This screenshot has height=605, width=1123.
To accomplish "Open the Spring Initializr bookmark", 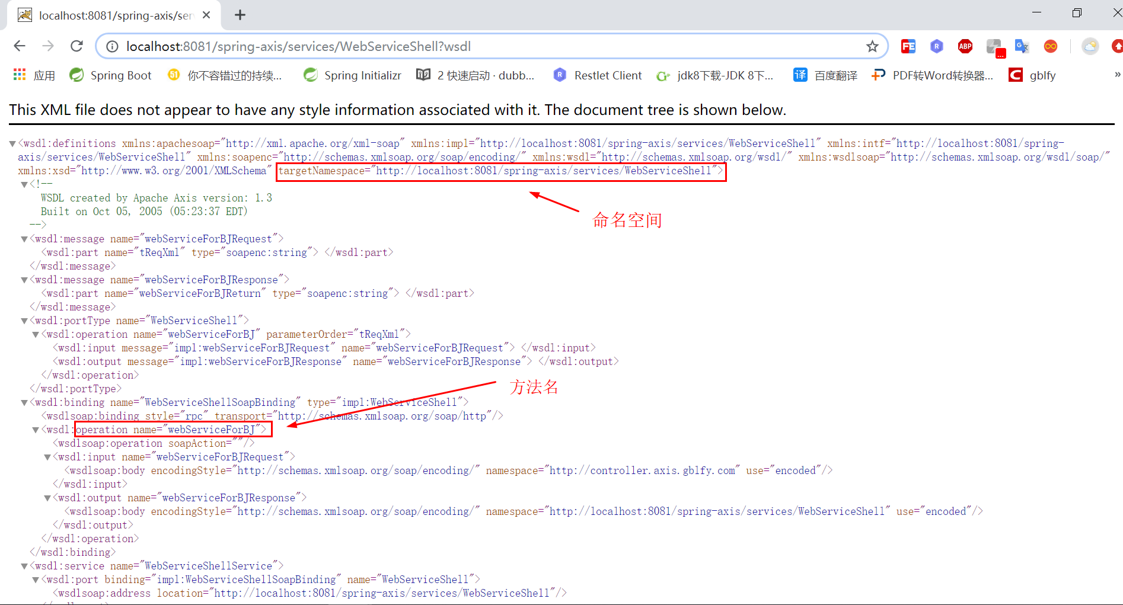I will [x=352, y=75].
